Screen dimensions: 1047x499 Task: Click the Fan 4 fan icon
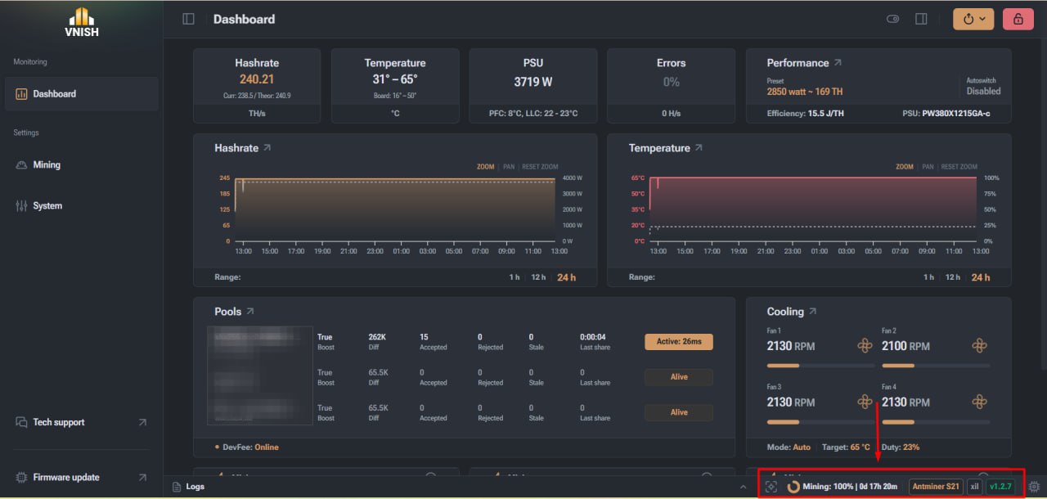click(x=979, y=402)
